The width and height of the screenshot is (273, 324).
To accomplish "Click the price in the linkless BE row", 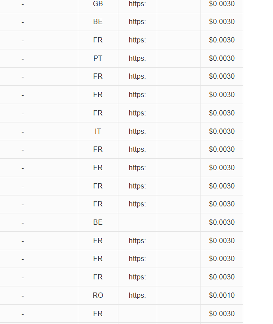I will [x=221, y=222].
